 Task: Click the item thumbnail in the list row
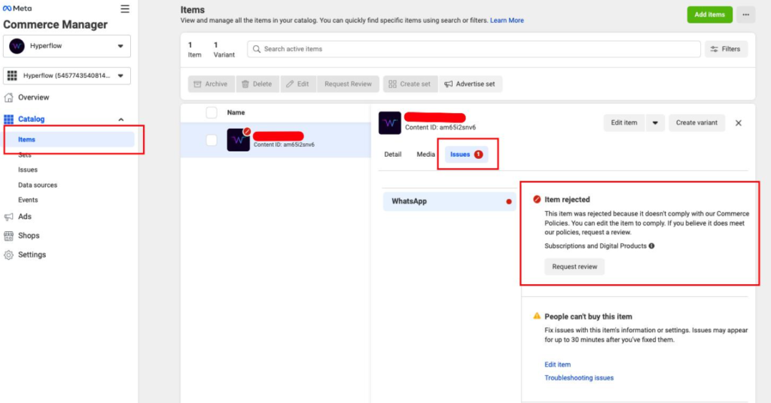point(239,140)
